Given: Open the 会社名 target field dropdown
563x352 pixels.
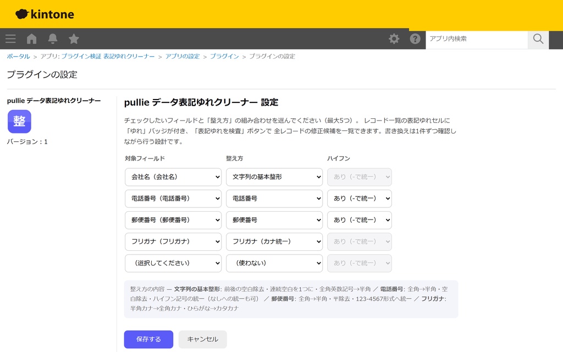Looking at the screenshot, I should pyautogui.click(x=173, y=177).
